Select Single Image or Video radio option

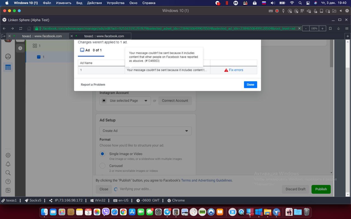102,154
